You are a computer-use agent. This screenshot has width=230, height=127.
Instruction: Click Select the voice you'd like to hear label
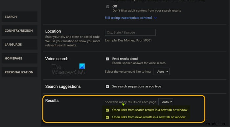pyautogui.click(x=128, y=72)
